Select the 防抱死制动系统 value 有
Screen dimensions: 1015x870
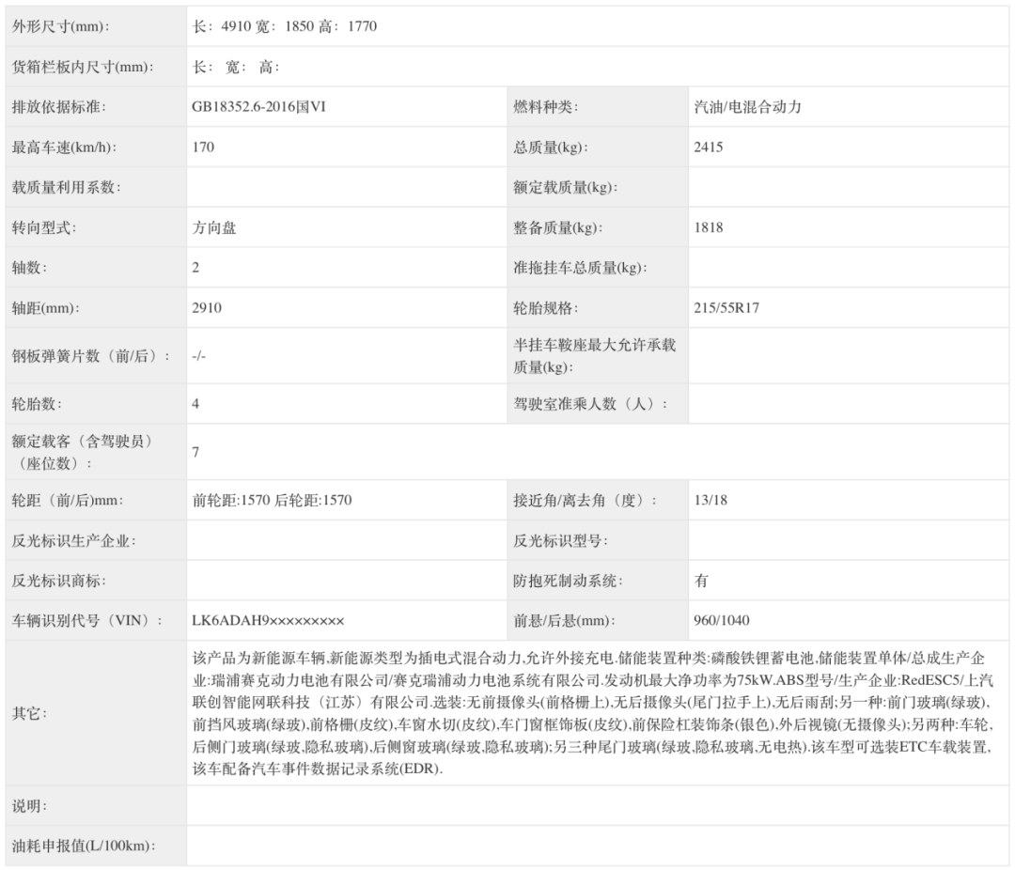701,581
